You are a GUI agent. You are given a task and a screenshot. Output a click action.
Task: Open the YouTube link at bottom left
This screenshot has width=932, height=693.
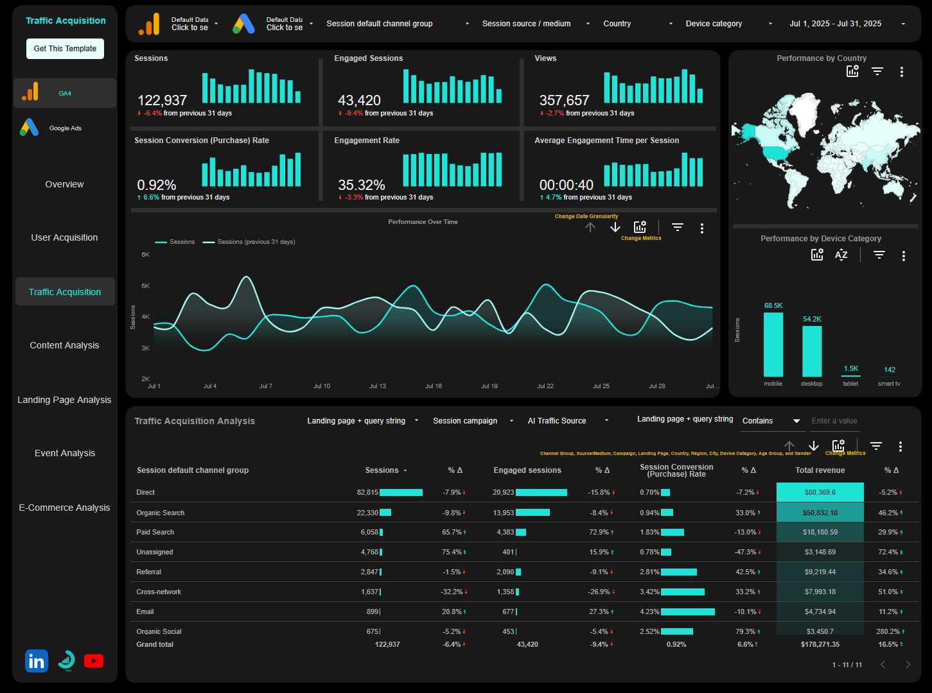(x=94, y=660)
